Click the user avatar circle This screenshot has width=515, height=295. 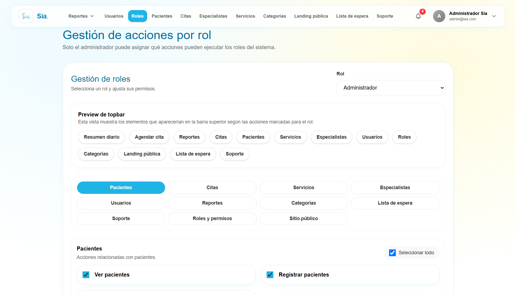[439, 16]
